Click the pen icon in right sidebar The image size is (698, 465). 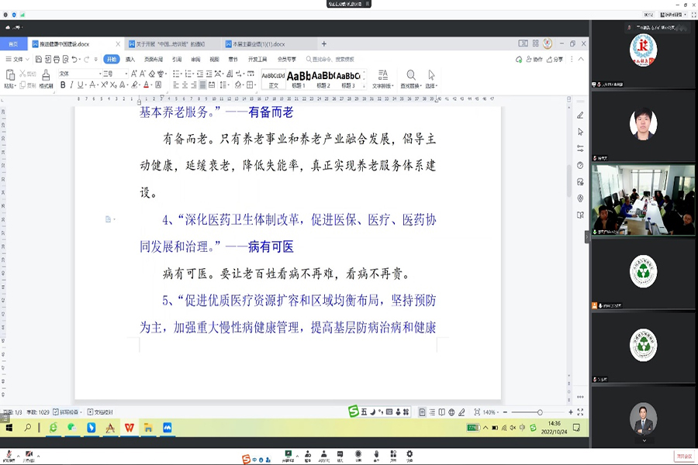click(x=580, y=115)
